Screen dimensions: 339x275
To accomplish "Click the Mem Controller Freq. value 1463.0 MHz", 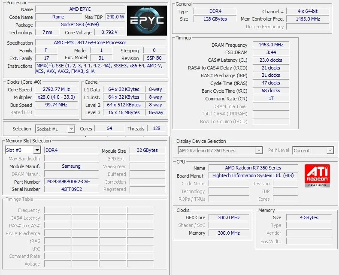I will [x=308, y=19].
